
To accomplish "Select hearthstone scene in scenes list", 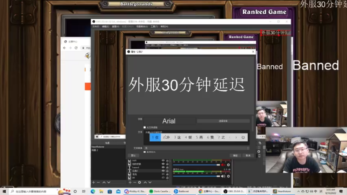I will 108,147.
